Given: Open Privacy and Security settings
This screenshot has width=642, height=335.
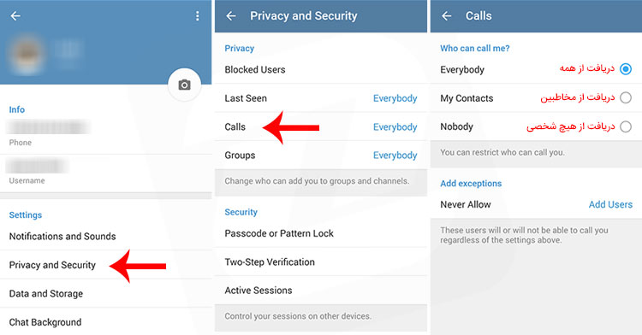Looking at the screenshot, I should 105,265.
